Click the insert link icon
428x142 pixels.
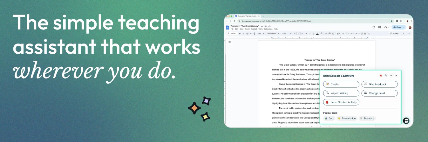pyautogui.click(x=326, y=34)
